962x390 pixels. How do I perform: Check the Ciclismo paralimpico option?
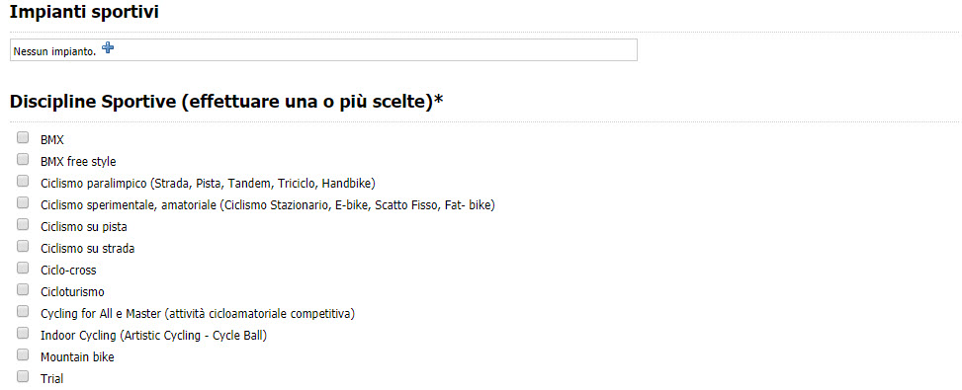pos(23,181)
